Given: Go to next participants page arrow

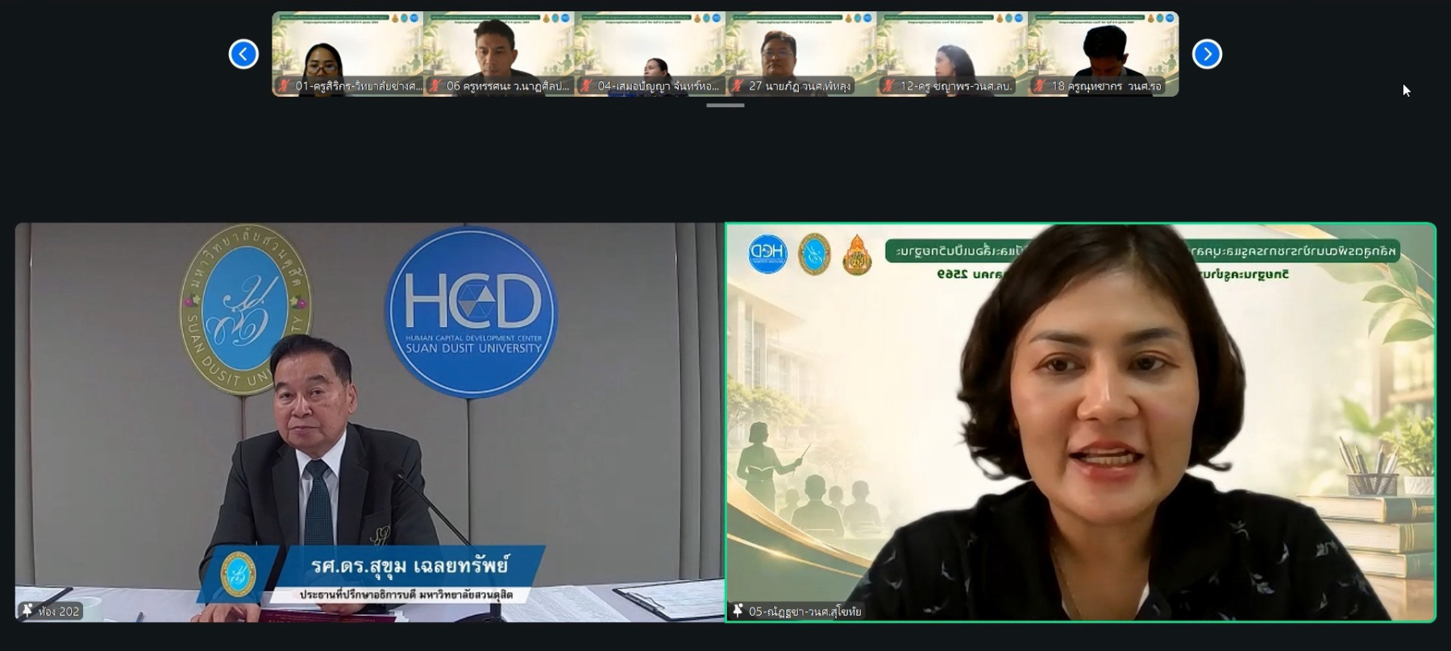Looking at the screenshot, I should point(1207,54).
